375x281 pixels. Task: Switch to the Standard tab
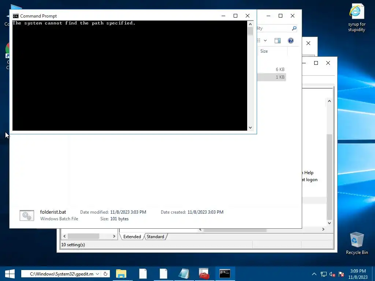[155, 237]
